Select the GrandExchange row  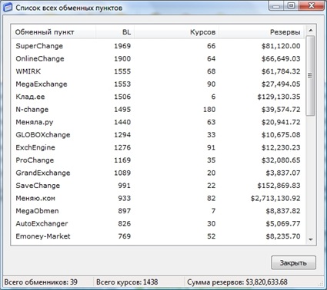pyautogui.click(x=158, y=173)
